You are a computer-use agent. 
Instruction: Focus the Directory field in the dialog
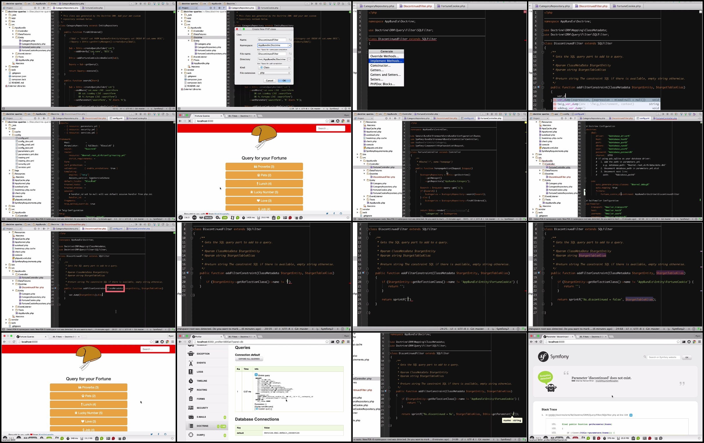[272, 59]
